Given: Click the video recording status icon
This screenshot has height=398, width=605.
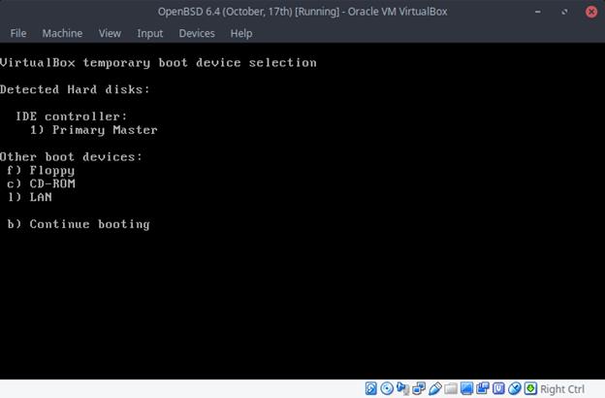Looking at the screenshot, I should coord(483,388).
